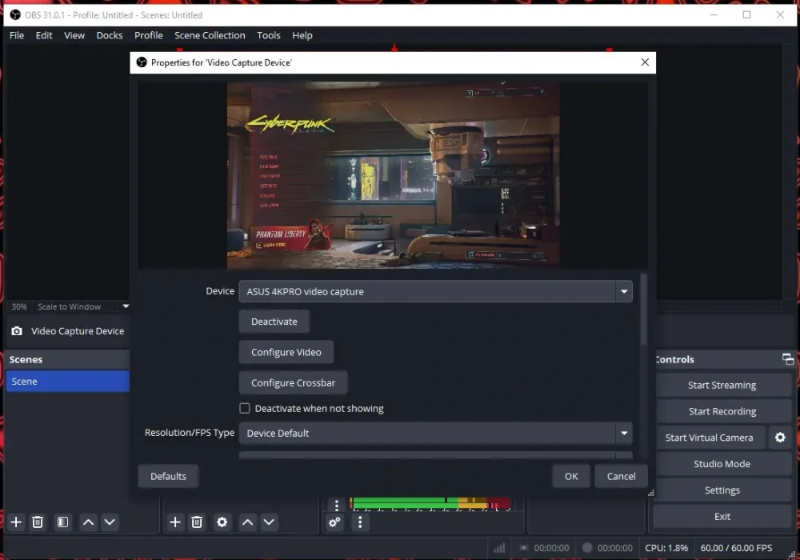
Task: Move source down in Sources toolbar
Action: point(269,522)
